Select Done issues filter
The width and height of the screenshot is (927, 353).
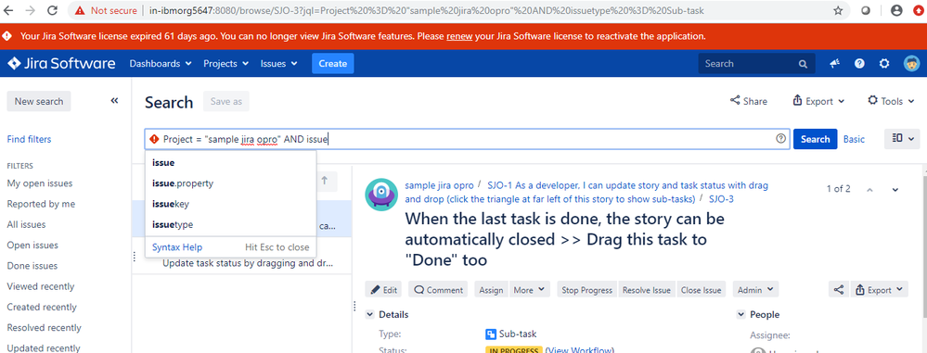[32, 266]
